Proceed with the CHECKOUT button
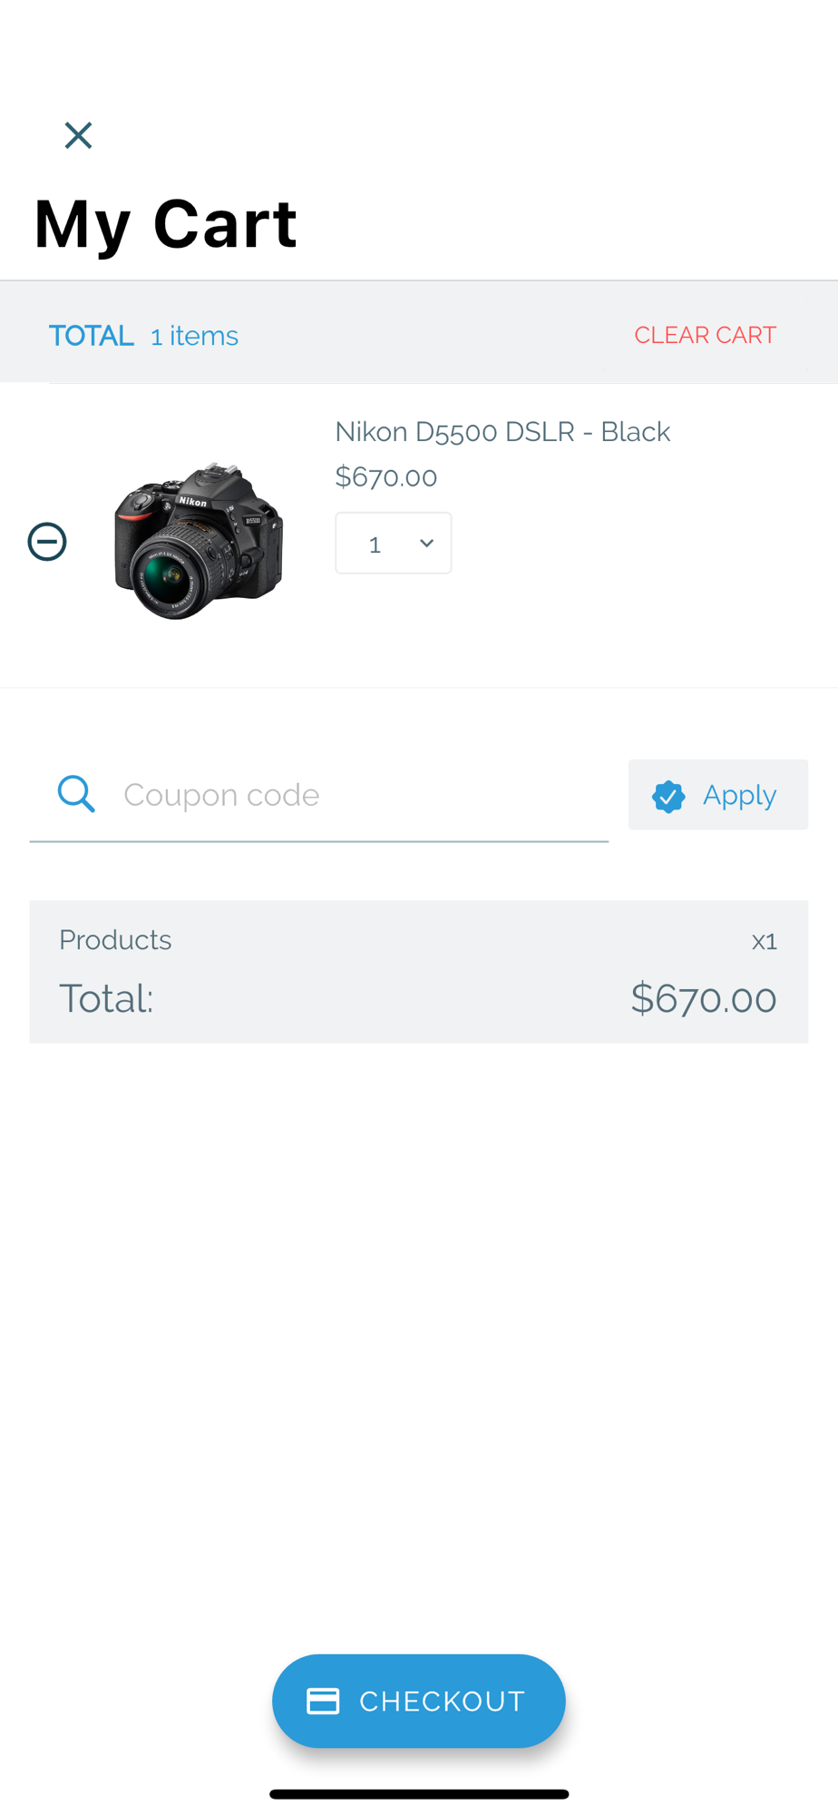Viewport: 838px width, 1815px height. point(419,1701)
